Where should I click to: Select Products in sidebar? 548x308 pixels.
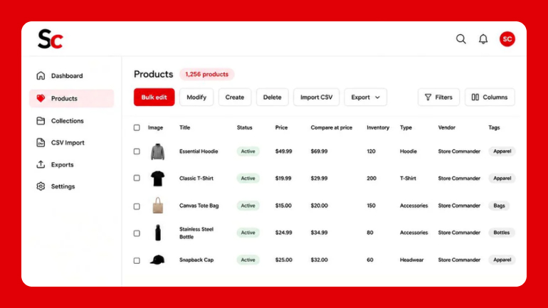[72, 98]
